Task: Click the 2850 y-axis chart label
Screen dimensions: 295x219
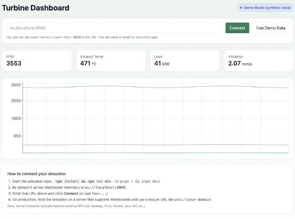Action: [x=16, y=101]
